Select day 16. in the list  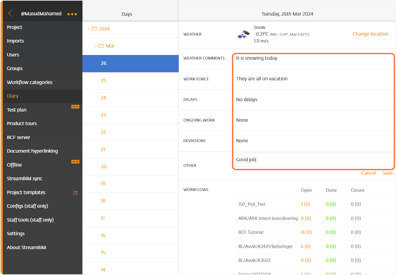131,235
